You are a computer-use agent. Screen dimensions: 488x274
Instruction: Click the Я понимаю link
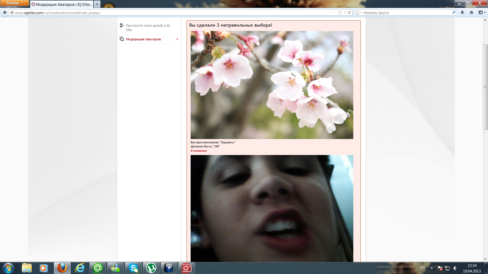tap(199, 151)
